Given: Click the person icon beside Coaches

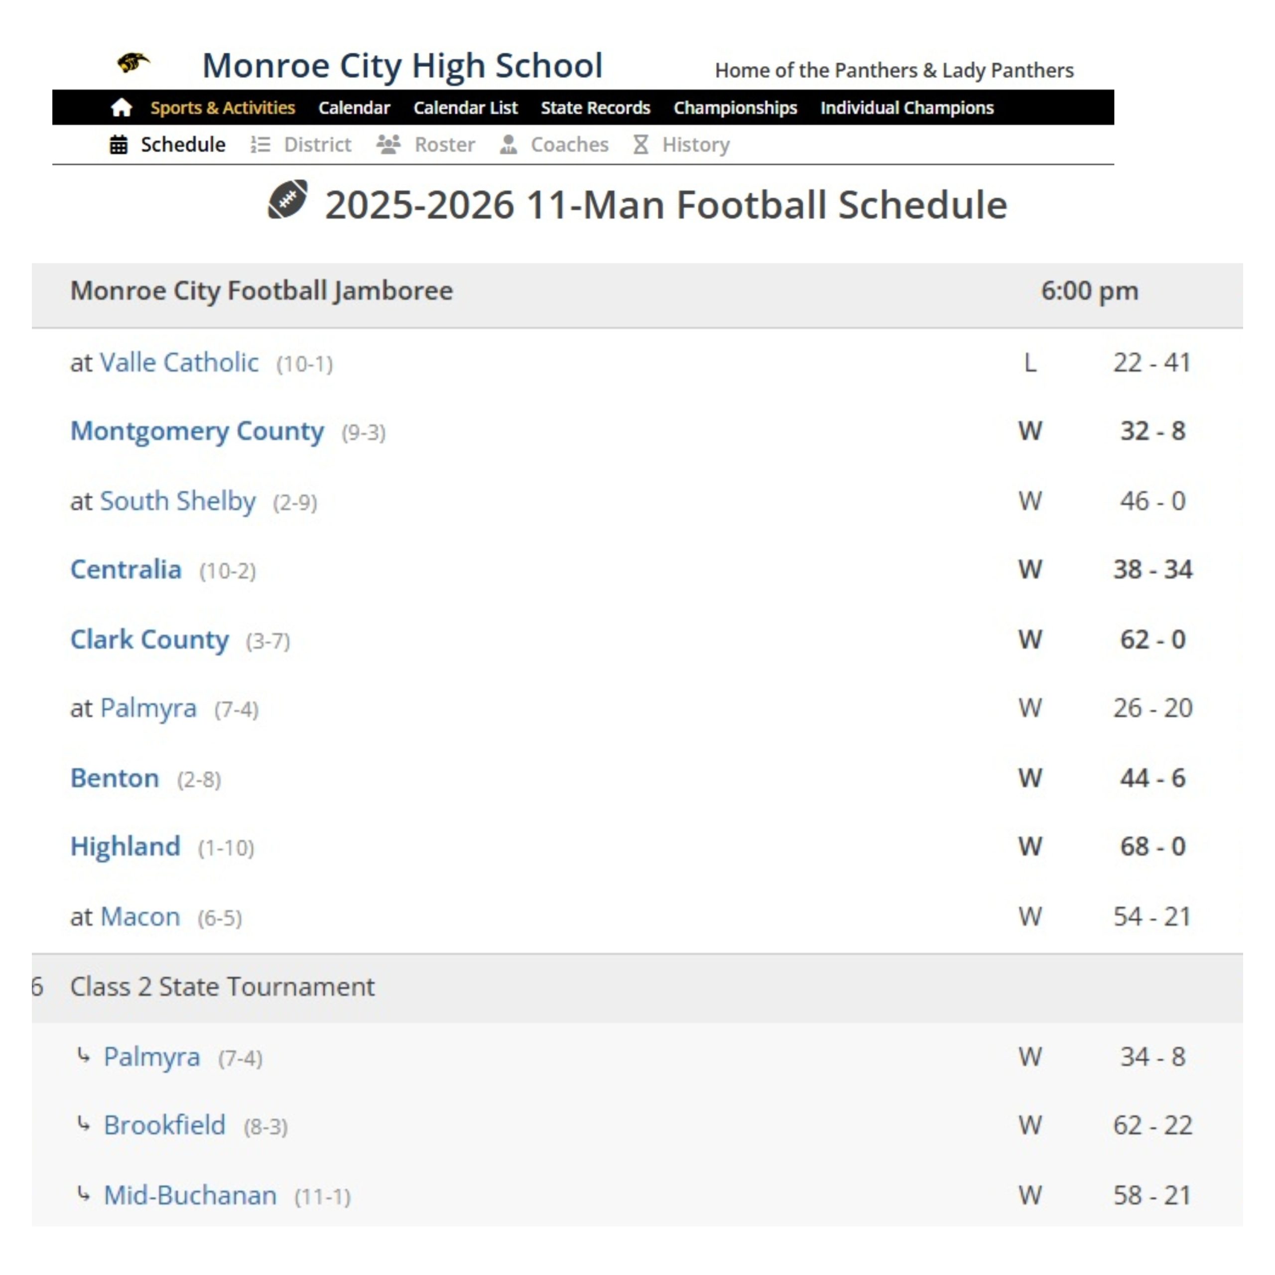Looking at the screenshot, I should pos(508,144).
